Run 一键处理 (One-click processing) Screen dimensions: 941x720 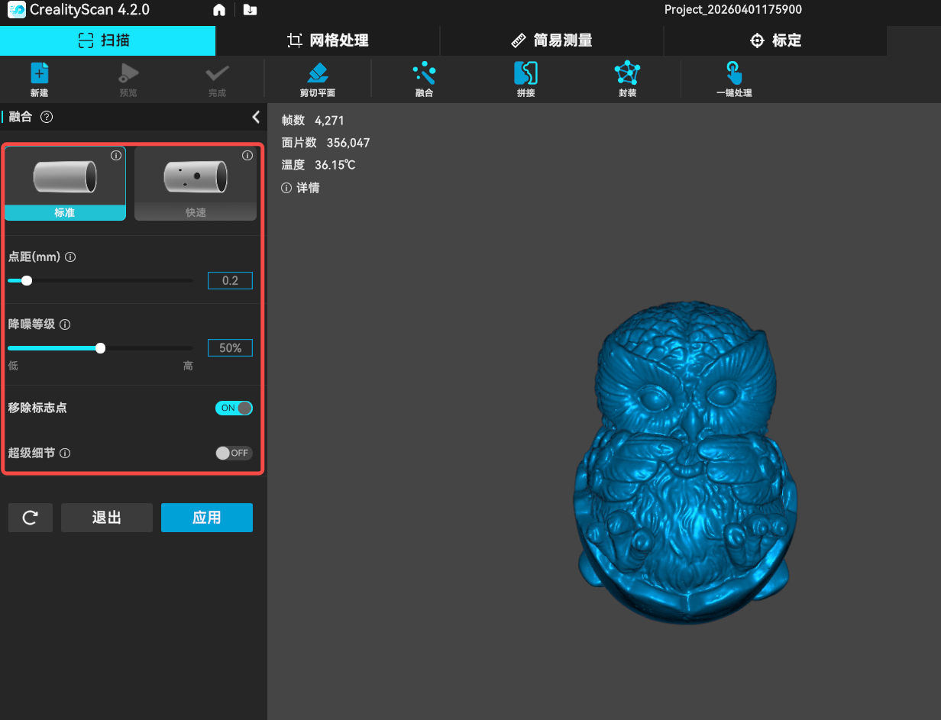coord(733,79)
